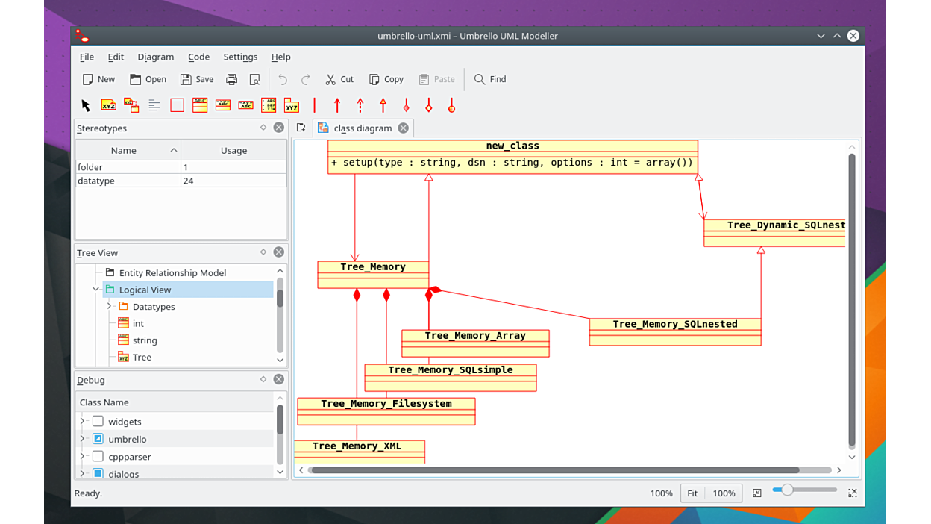Screen dimensions: 931x524
Task: Select the text lines note tool
Action: pyautogui.click(x=154, y=106)
